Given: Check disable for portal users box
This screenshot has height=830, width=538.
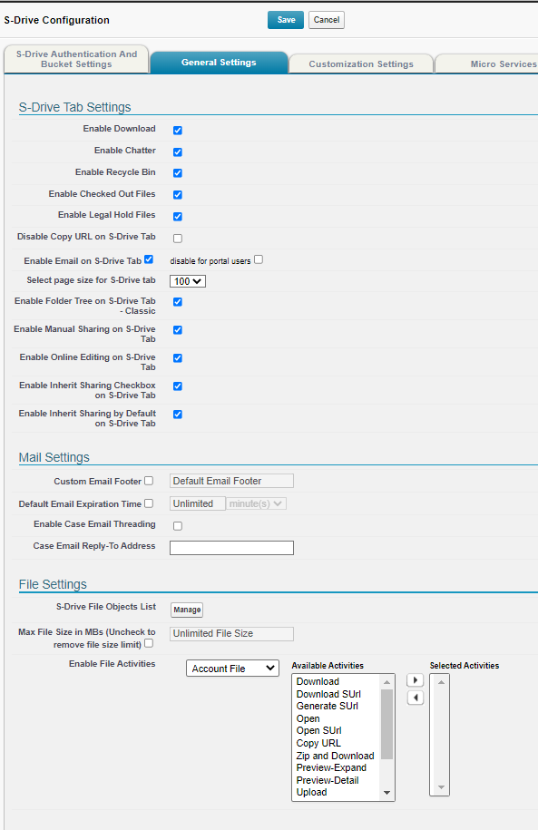Looking at the screenshot, I should point(259,259).
